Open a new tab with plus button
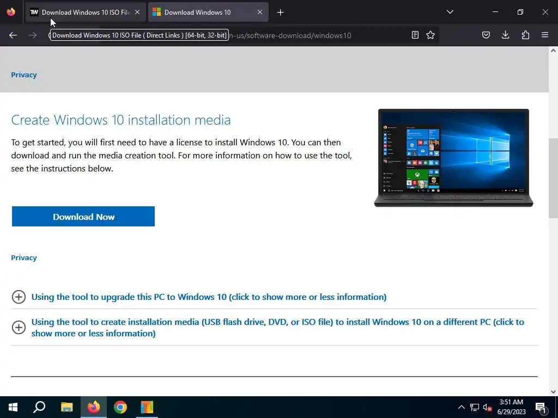The width and height of the screenshot is (558, 418). click(281, 13)
